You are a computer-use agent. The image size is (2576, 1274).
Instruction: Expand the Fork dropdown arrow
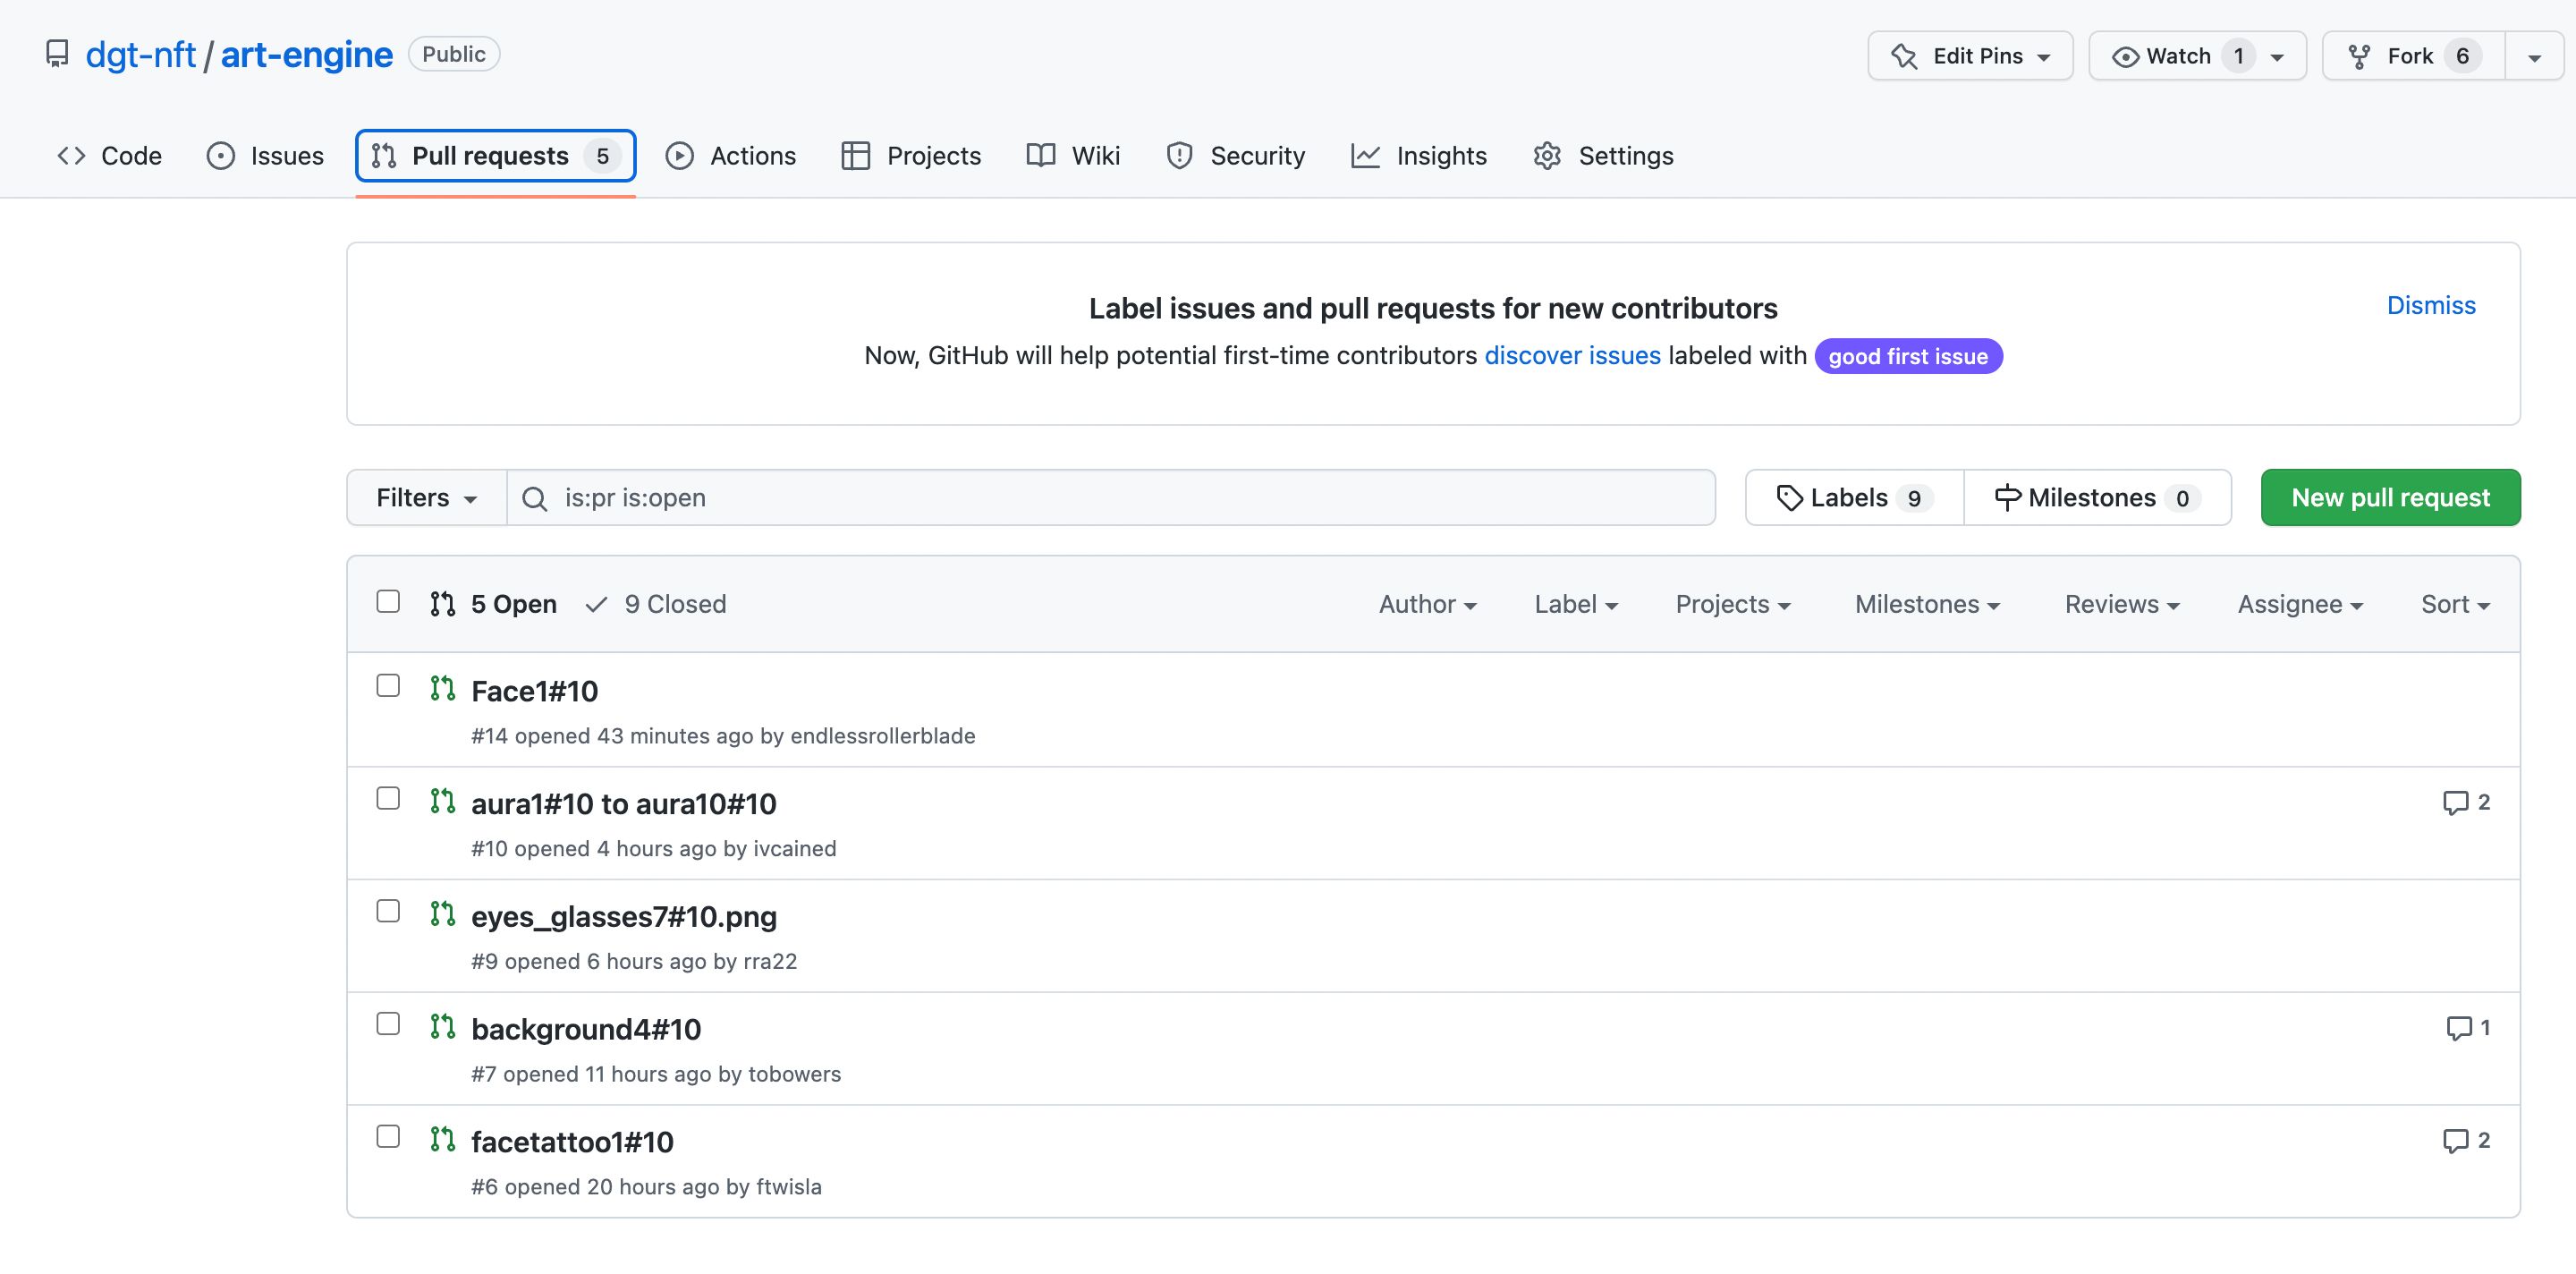pos(2534,57)
